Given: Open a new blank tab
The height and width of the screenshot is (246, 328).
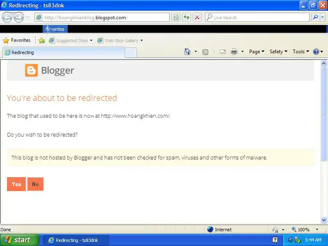Looking at the screenshot, I should (x=131, y=52).
